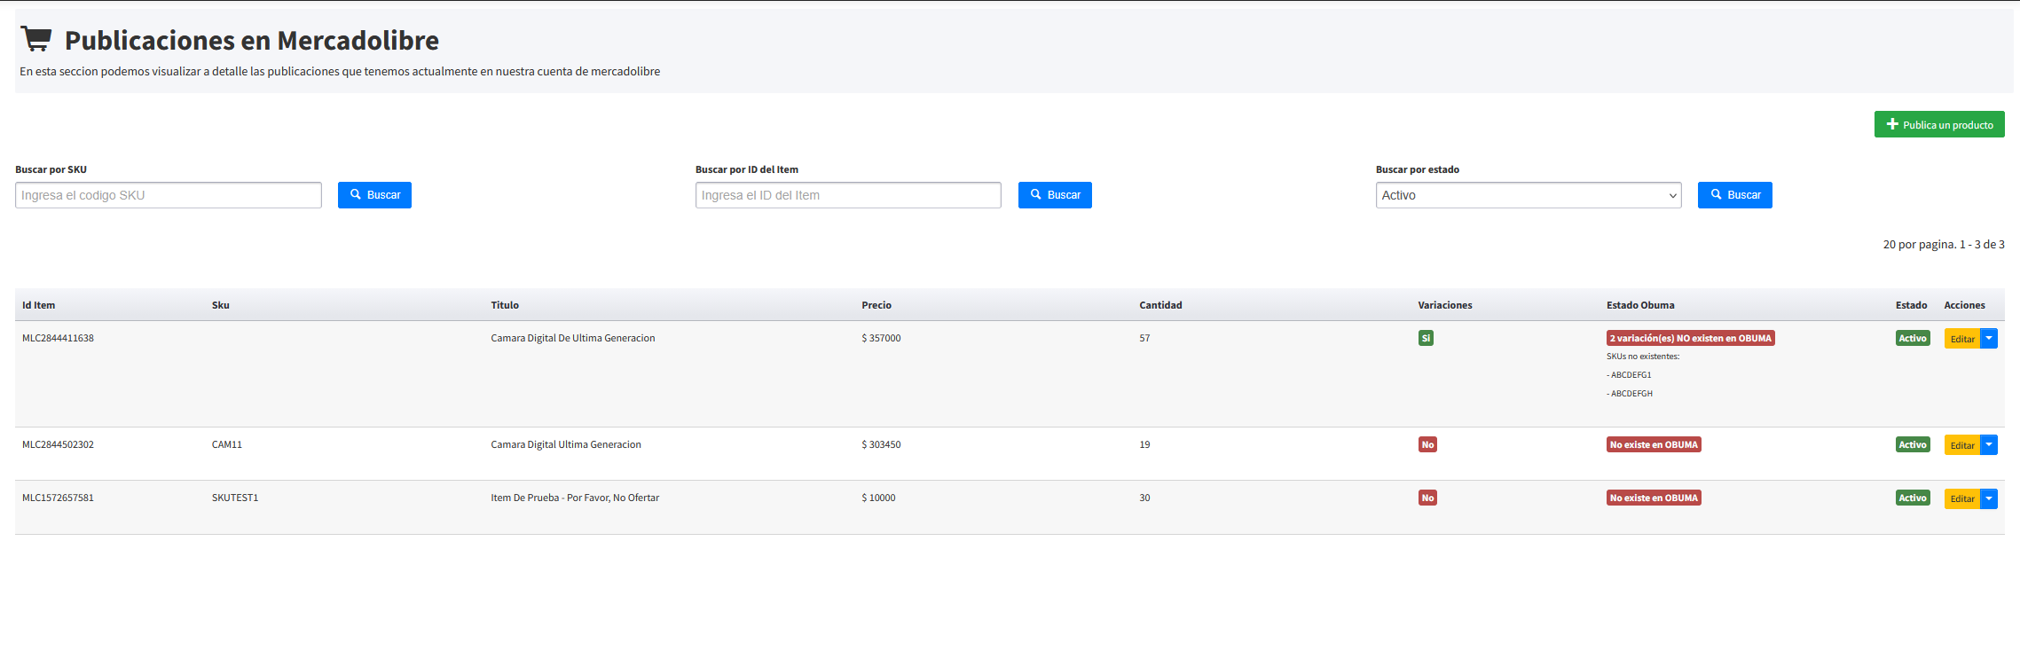The height and width of the screenshot is (651, 2020).
Task: Click the shopping cart icon beside the title
Action: [x=36, y=39]
